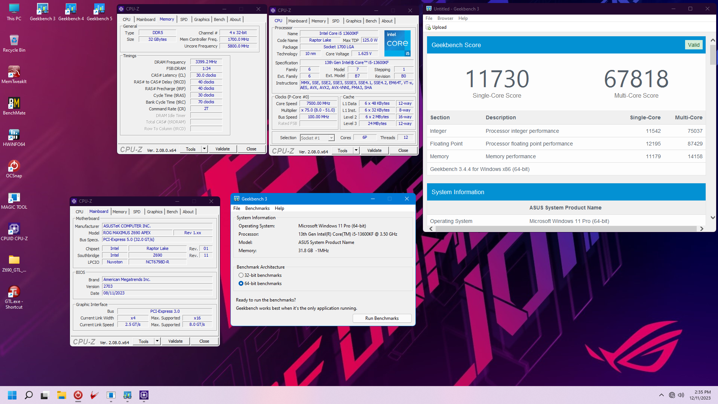Click Validate in Mainboard CPU-Z window
Image resolution: width=718 pixels, height=404 pixels.
click(175, 341)
